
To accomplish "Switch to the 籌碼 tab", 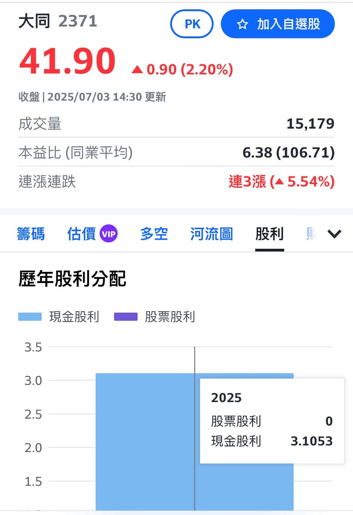I will pyautogui.click(x=31, y=234).
